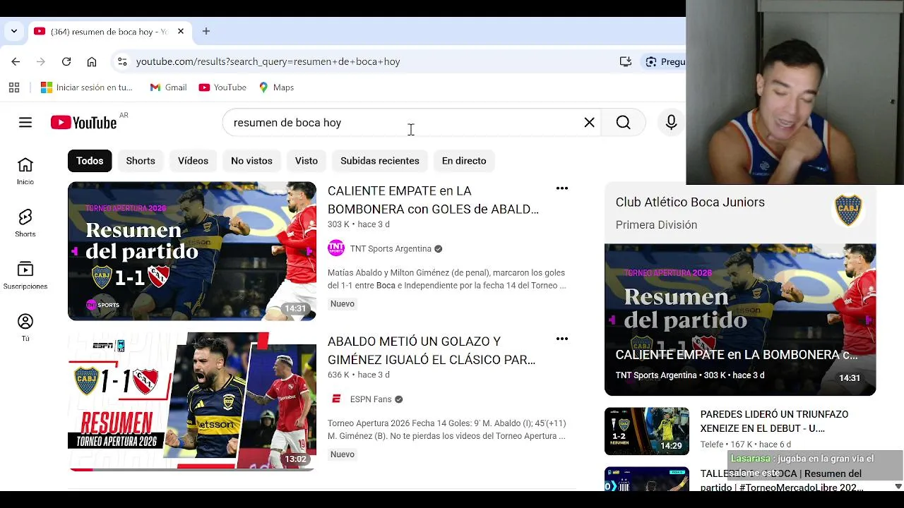Open the ESPN Fans channel avatar

coord(336,399)
